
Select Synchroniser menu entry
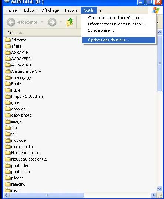[102, 30]
